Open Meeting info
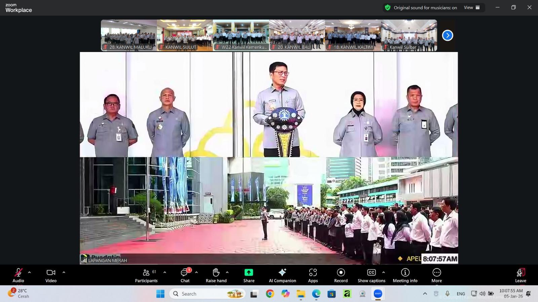 point(405,275)
